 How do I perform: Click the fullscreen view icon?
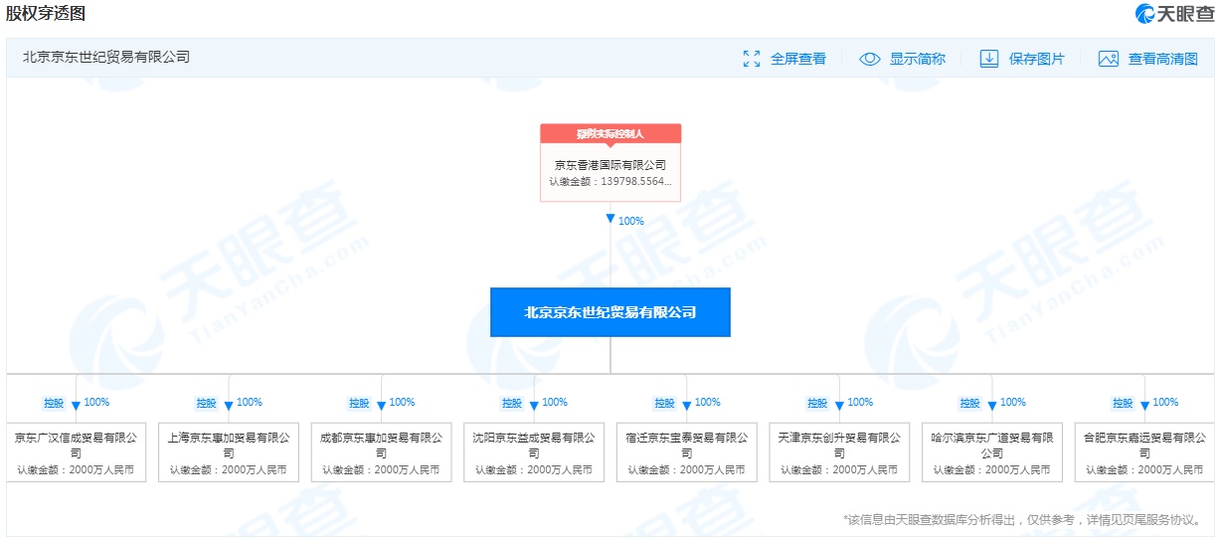(752, 59)
